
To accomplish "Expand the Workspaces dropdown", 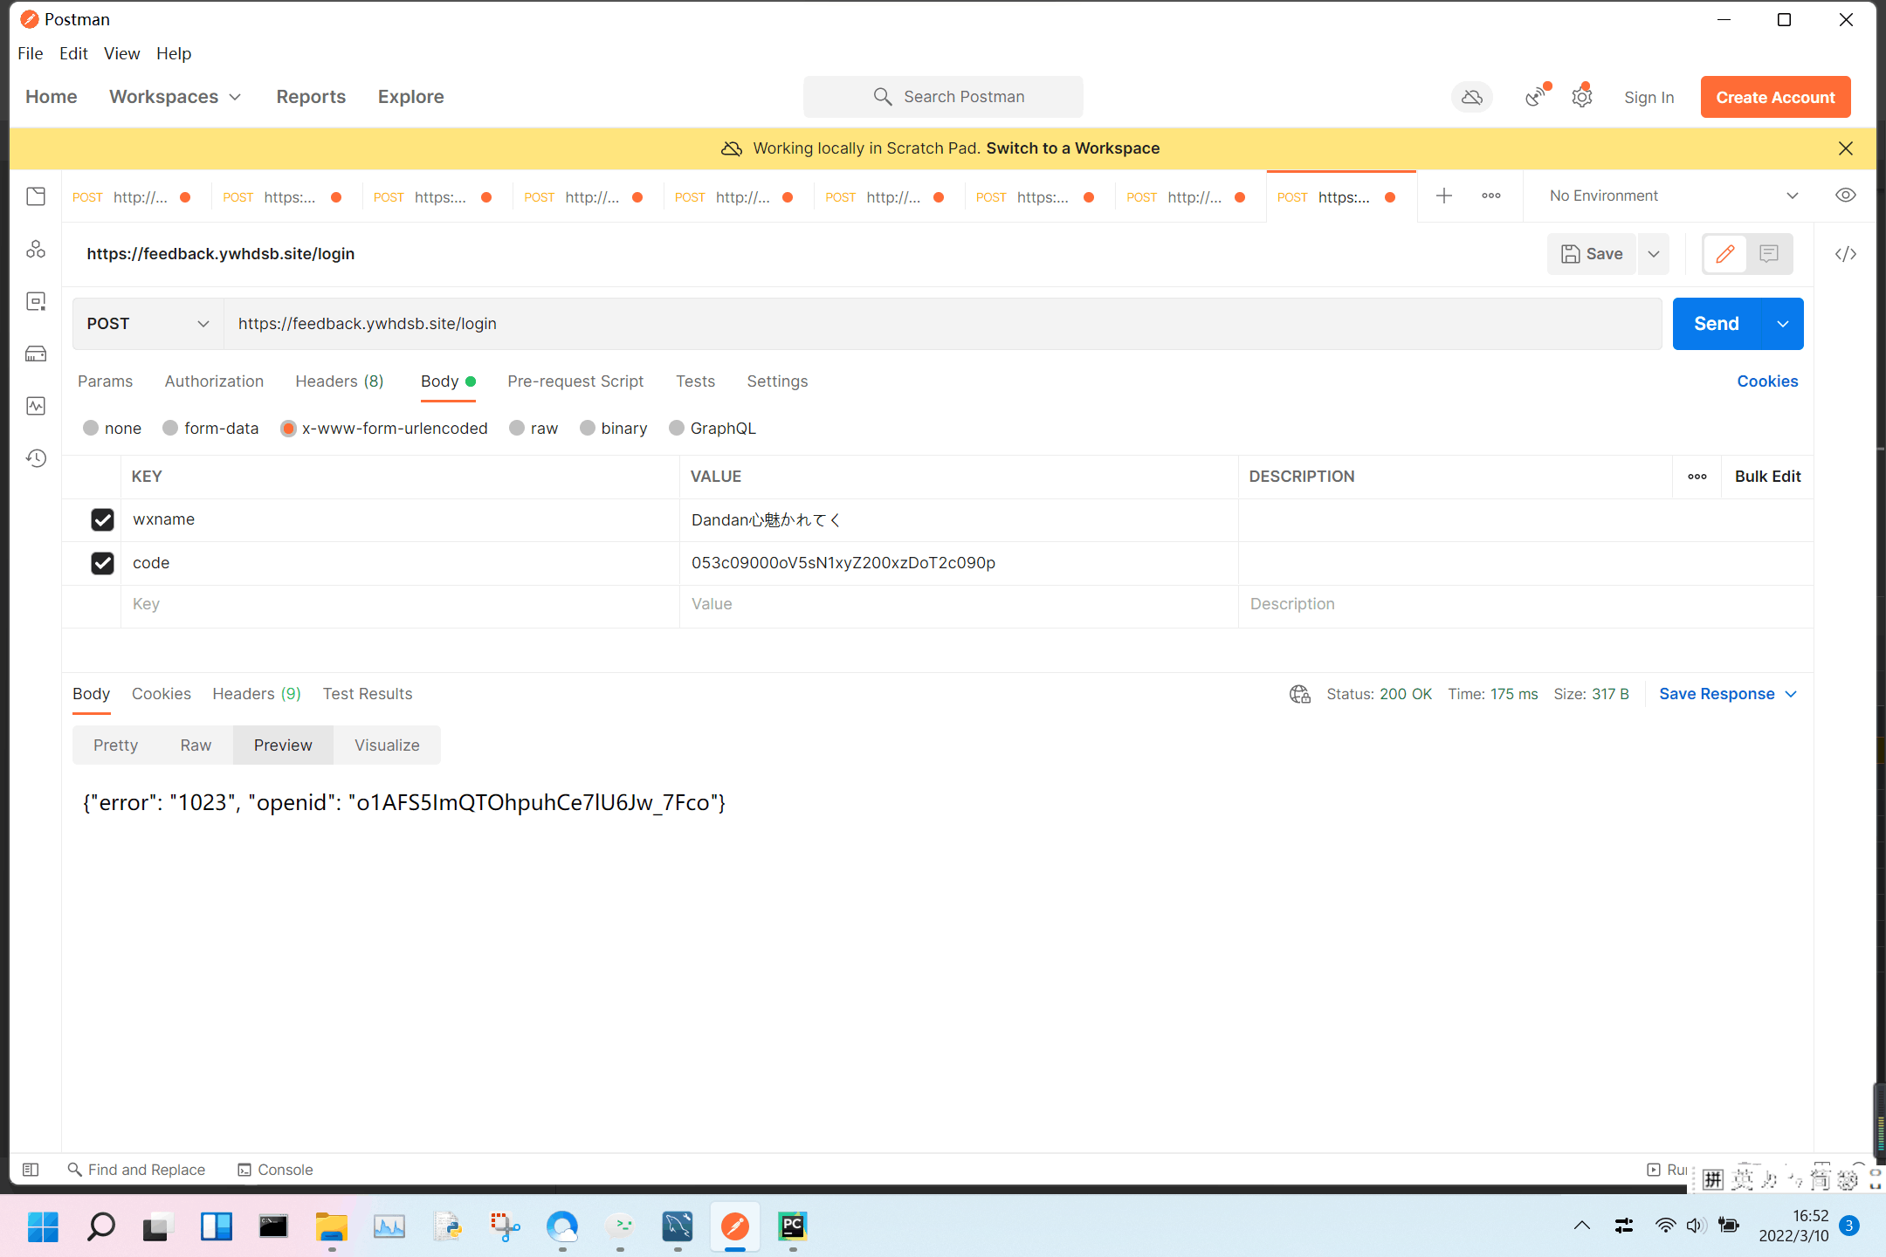I will coord(175,97).
